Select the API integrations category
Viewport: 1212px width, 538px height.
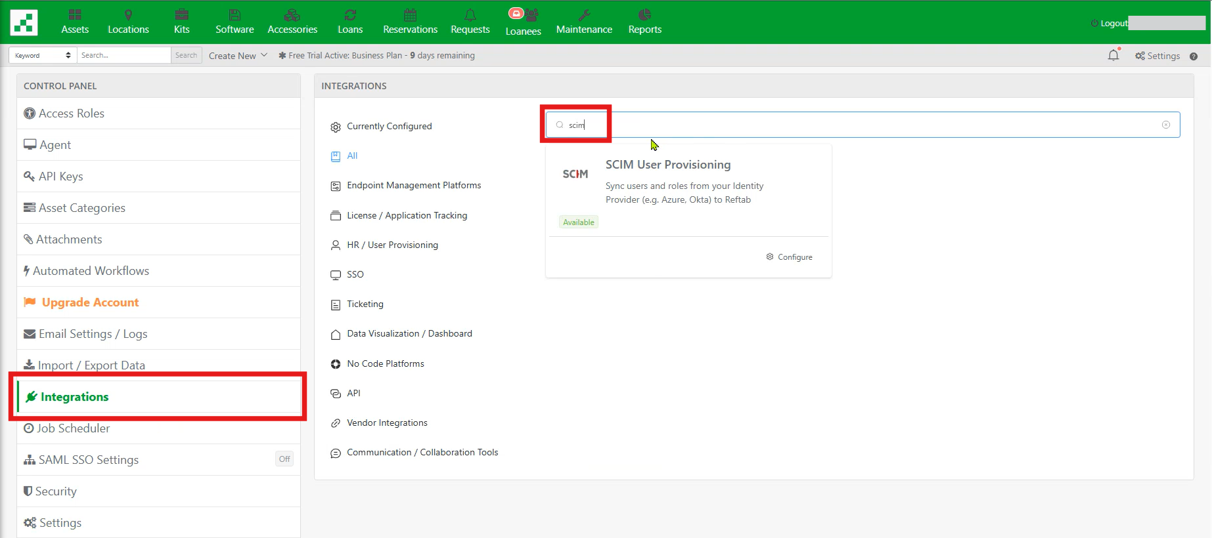(345, 394)
